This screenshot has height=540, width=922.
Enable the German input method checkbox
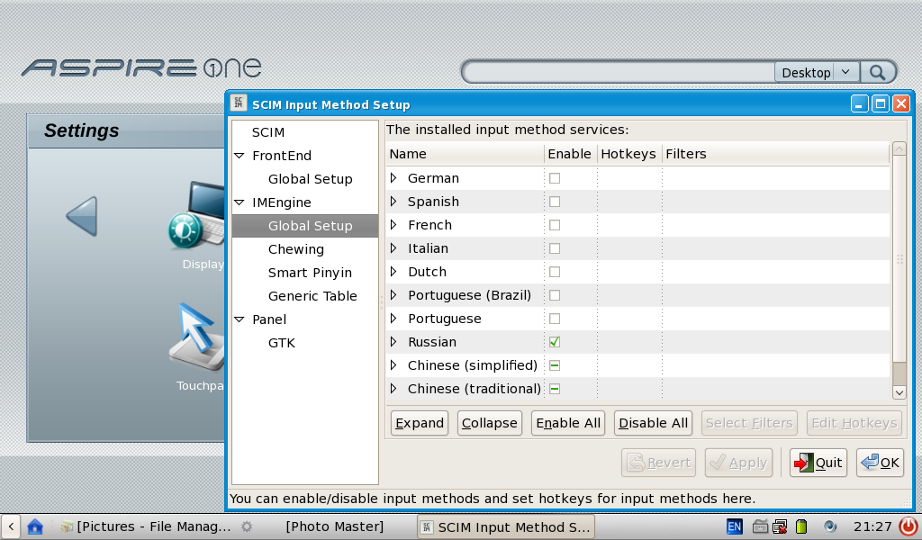[x=555, y=178]
